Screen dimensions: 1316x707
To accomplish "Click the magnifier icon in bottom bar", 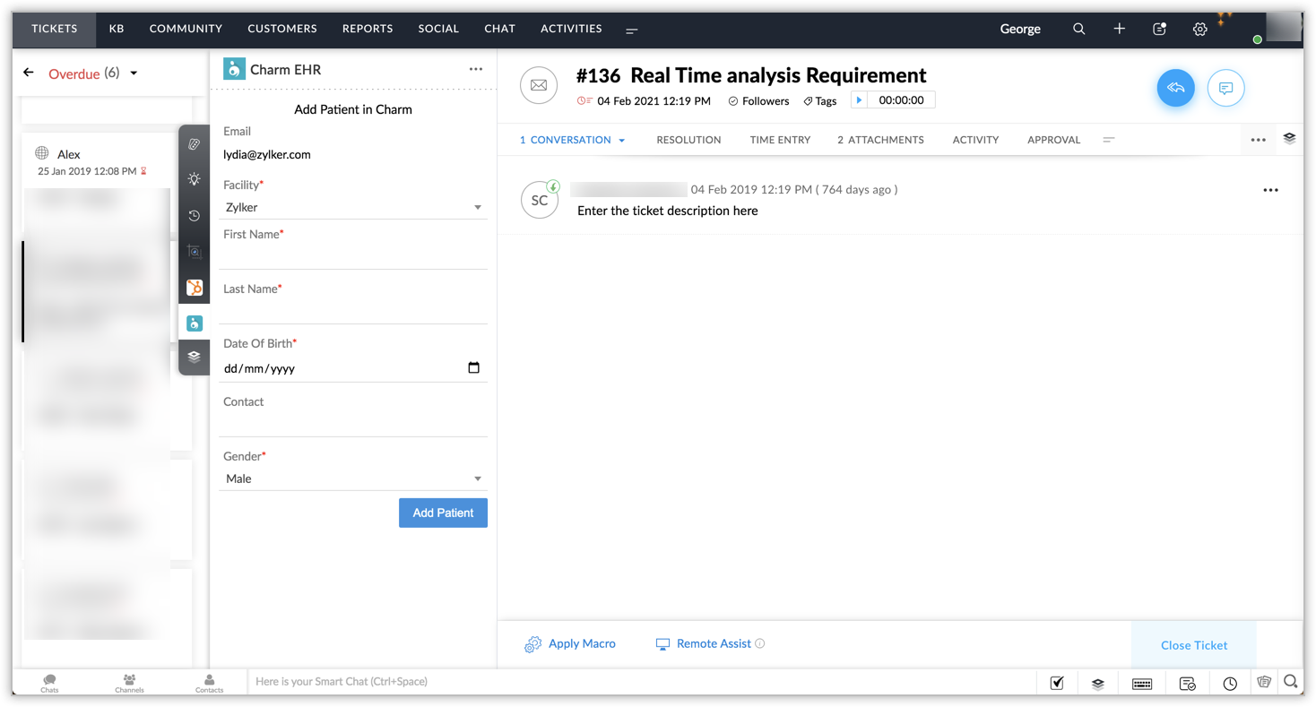I will (x=1290, y=682).
